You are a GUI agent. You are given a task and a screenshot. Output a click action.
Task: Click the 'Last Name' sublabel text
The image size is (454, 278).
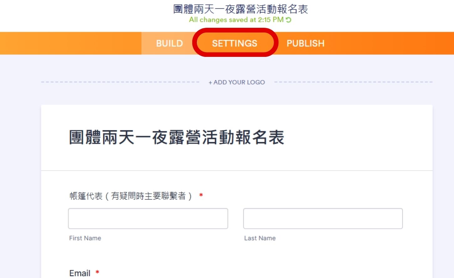(260, 238)
